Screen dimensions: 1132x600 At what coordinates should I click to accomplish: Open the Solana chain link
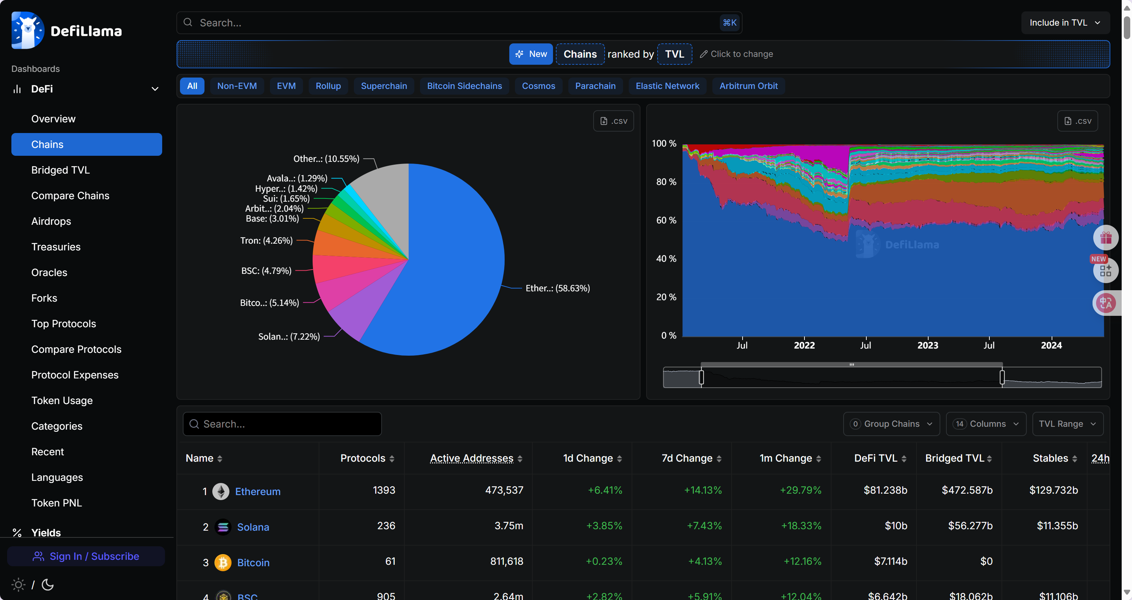coord(253,527)
